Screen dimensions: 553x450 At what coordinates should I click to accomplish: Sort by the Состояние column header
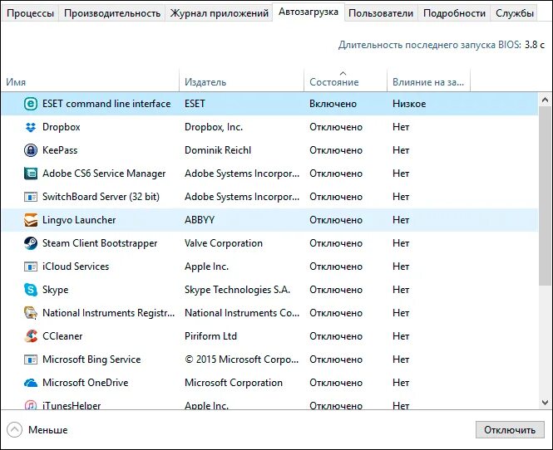point(334,82)
